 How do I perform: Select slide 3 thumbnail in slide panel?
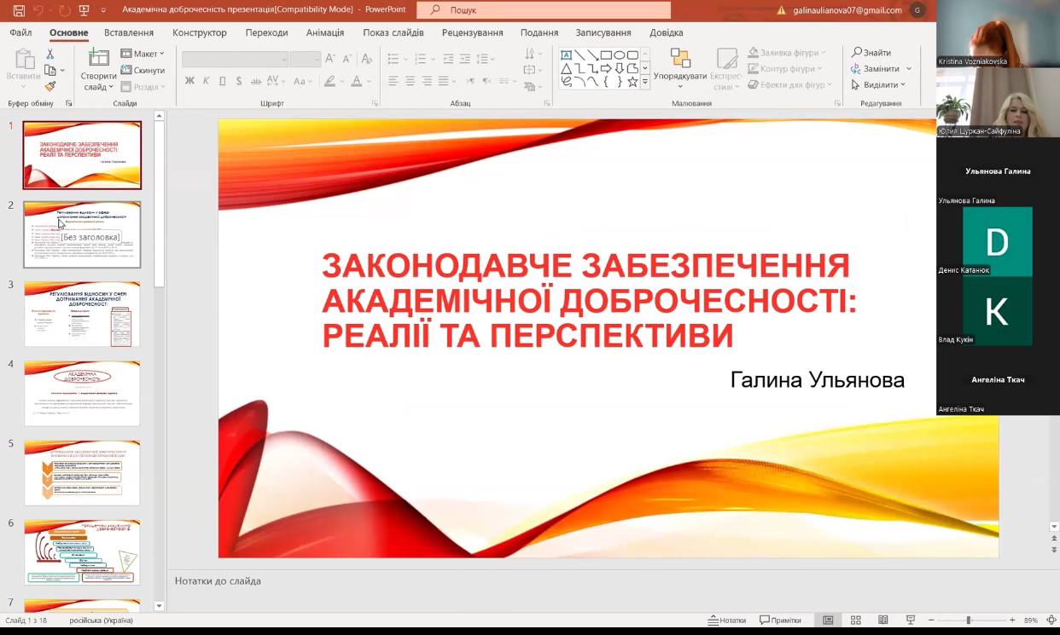pyautogui.click(x=81, y=313)
